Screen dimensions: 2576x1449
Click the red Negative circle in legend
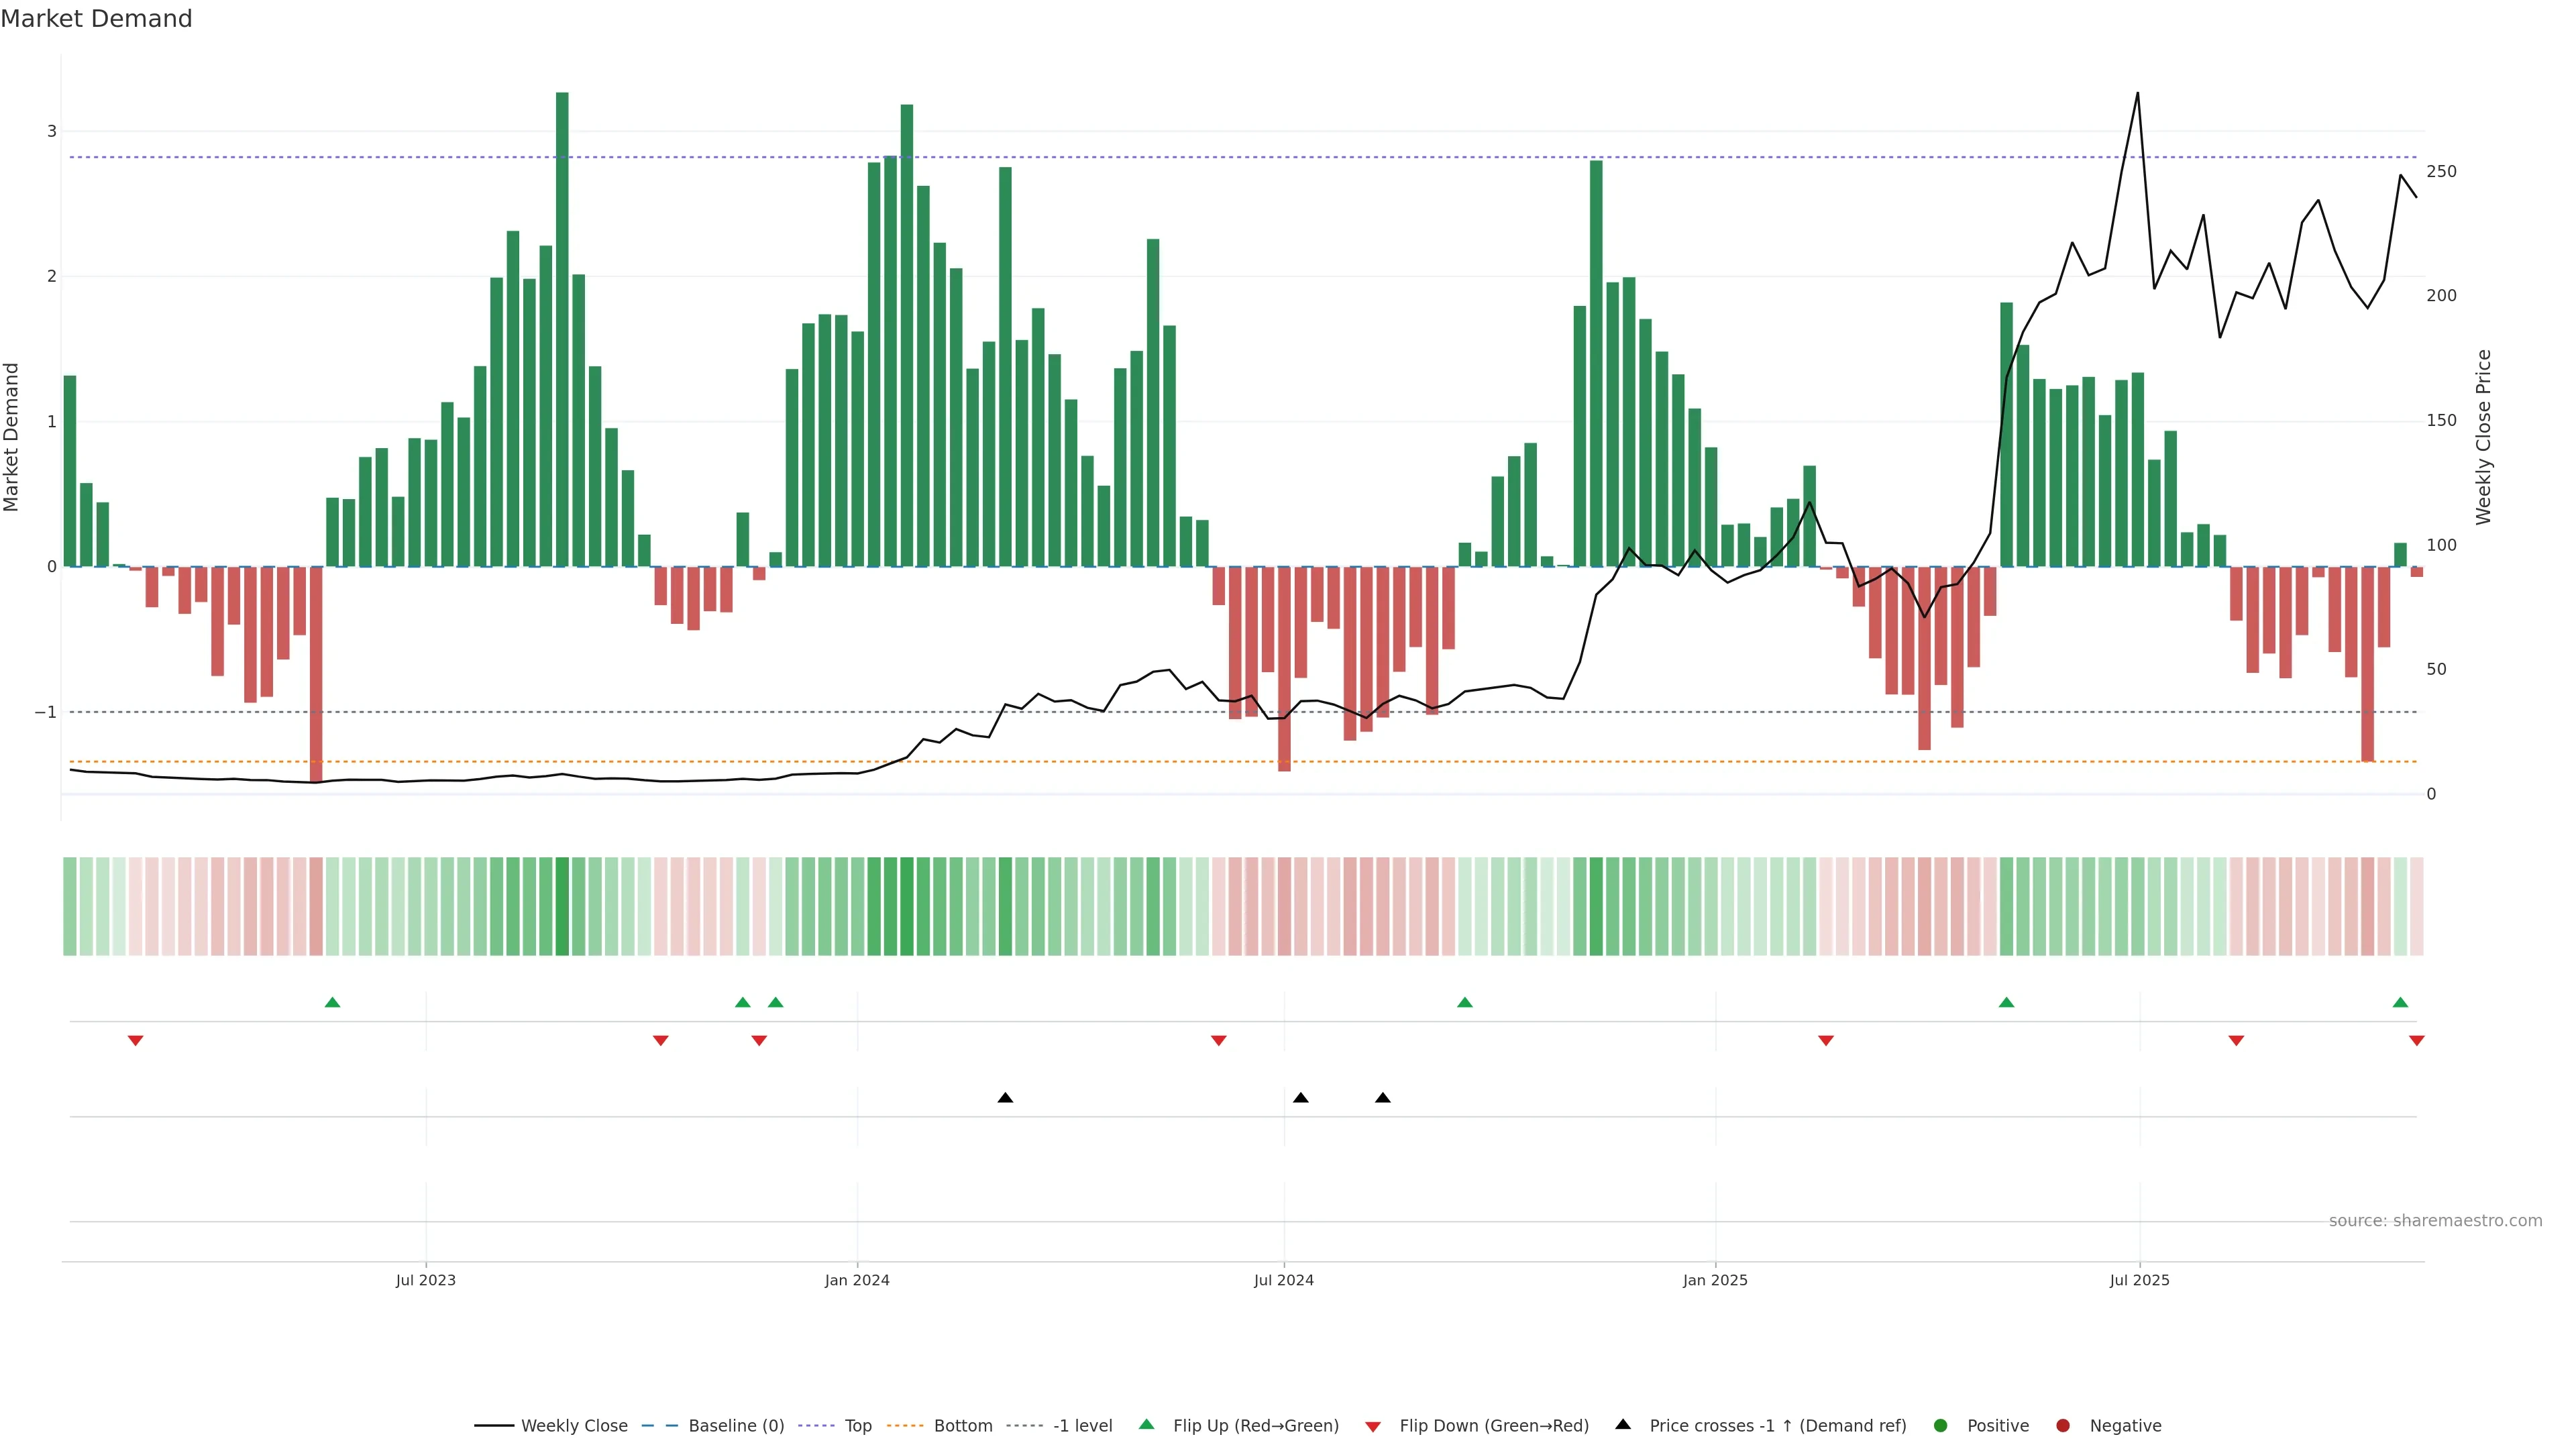point(2062,1426)
